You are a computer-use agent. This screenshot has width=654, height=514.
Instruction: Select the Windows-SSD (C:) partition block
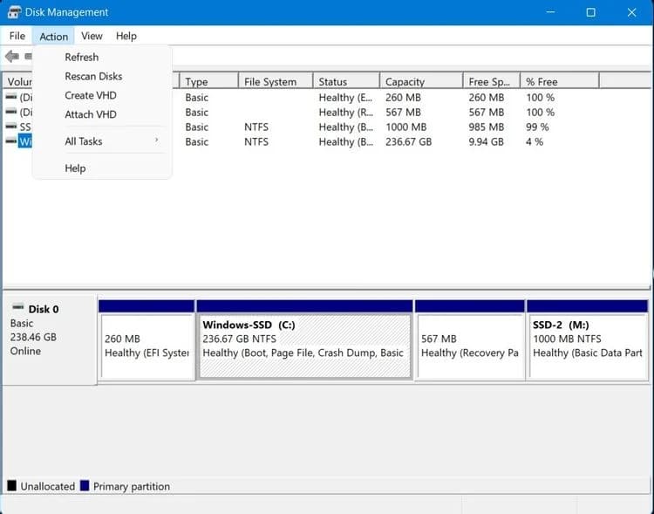pos(304,346)
